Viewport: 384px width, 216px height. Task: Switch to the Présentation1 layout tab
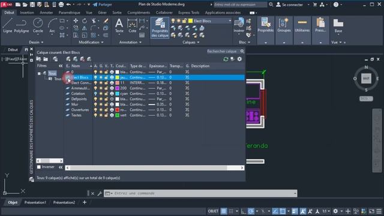pos(35,203)
